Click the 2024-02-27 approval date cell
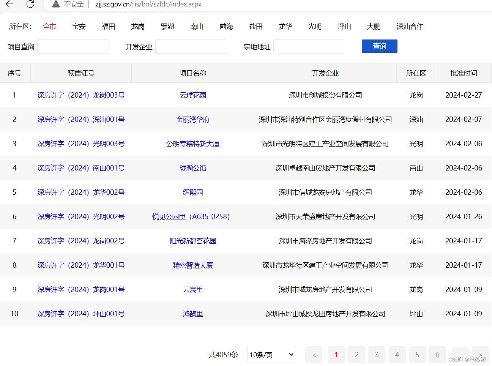This screenshot has height=366, width=492. 464,95
